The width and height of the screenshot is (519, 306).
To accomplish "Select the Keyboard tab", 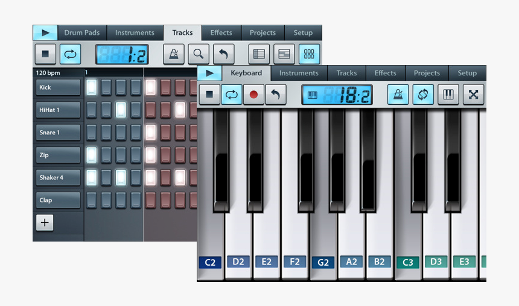I will point(246,73).
